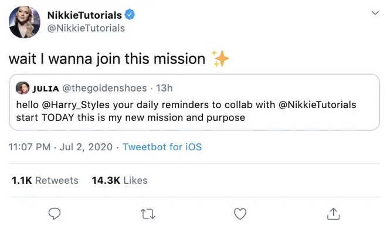
Task: Click the JULIA display name
Action: pyautogui.click(x=46, y=89)
